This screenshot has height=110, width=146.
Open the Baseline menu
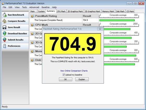(x=45, y=7)
